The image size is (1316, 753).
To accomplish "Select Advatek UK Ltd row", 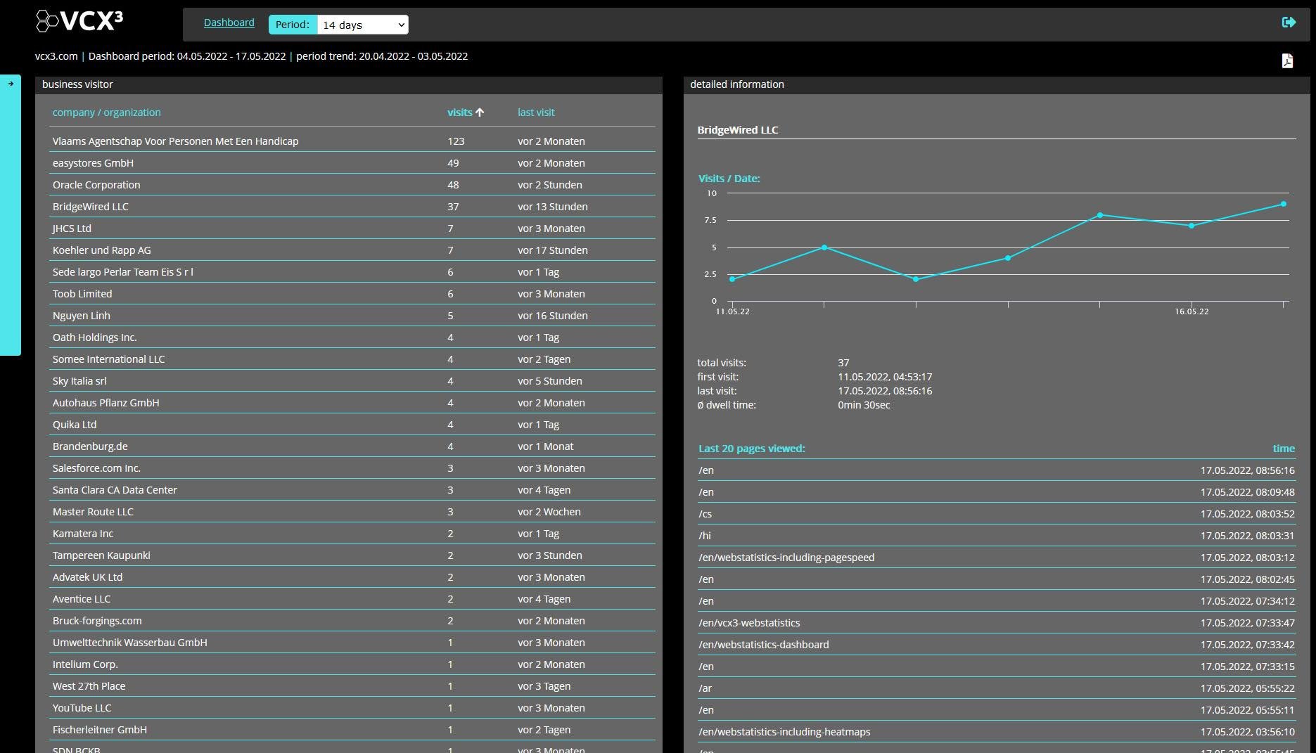I will (x=352, y=577).
